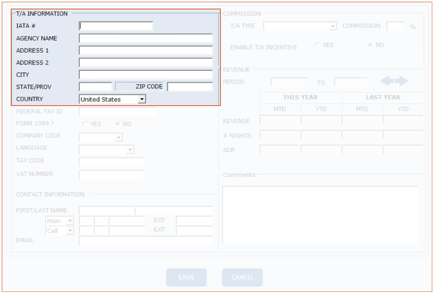Click the left arrow in Revenue period
This screenshot has height=294, width=434.
click(387, 81)
